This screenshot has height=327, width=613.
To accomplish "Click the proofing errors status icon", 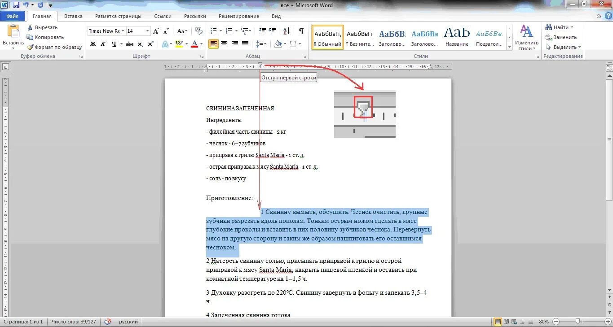I will (108, 322).
